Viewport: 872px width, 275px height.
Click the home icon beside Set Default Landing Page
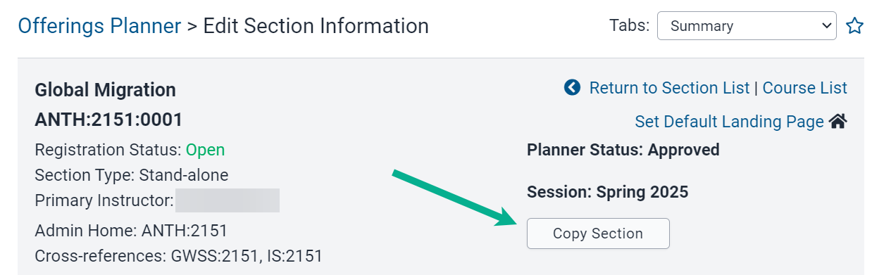click(x=837, y=122)
